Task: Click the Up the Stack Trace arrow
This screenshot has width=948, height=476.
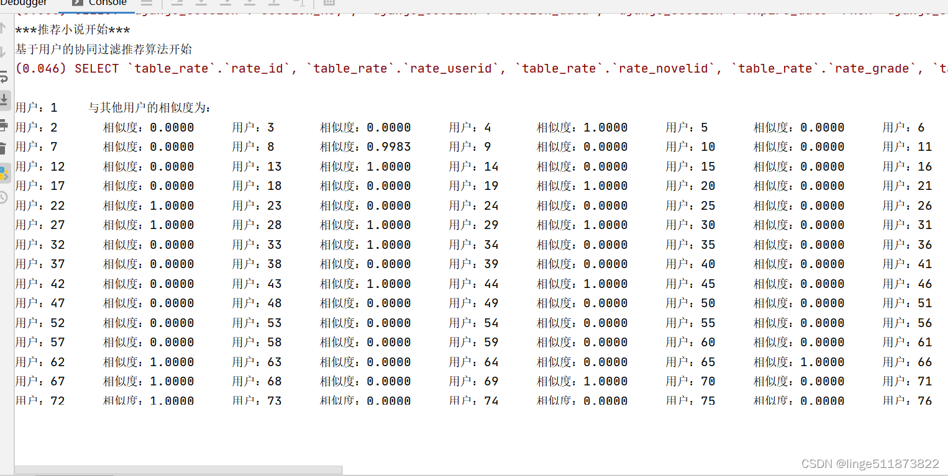Action: [x=3, y=29]
